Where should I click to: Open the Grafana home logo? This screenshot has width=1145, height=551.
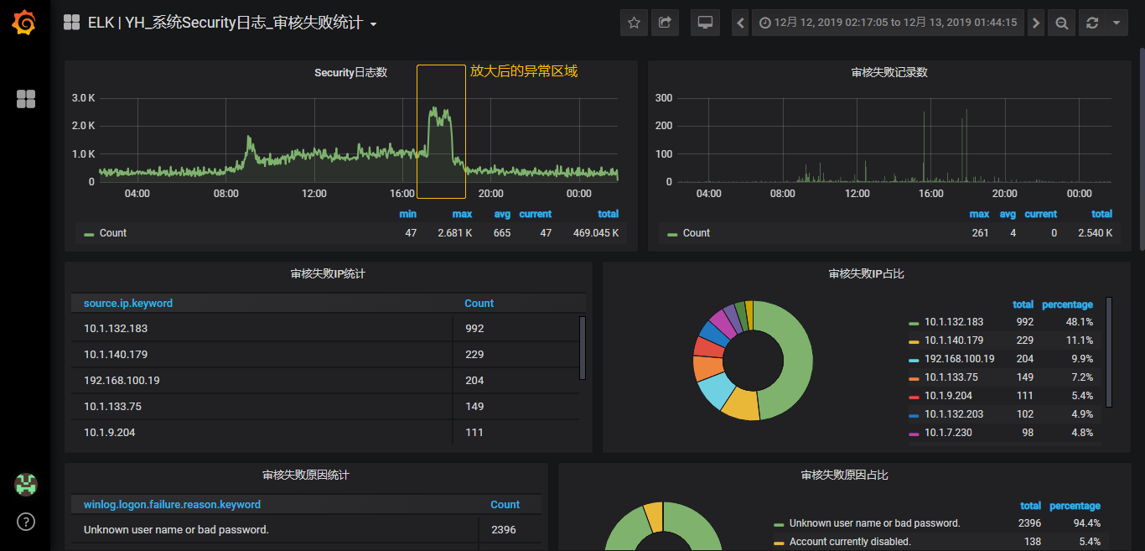pos(24,23)
